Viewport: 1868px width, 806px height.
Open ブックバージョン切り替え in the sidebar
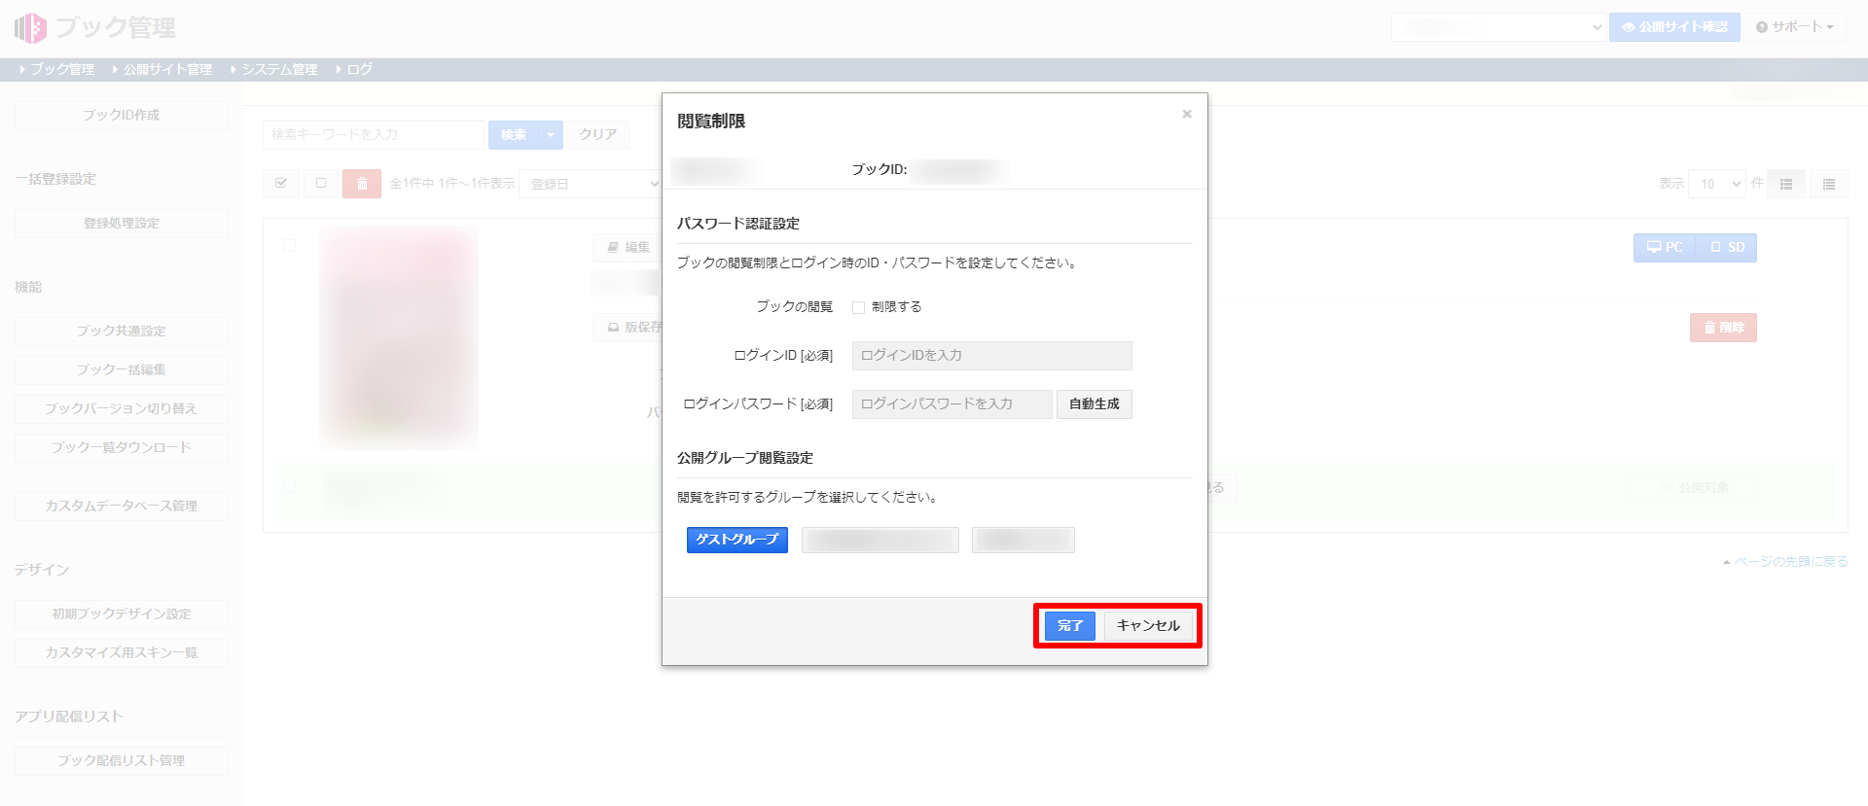[122, 409]
